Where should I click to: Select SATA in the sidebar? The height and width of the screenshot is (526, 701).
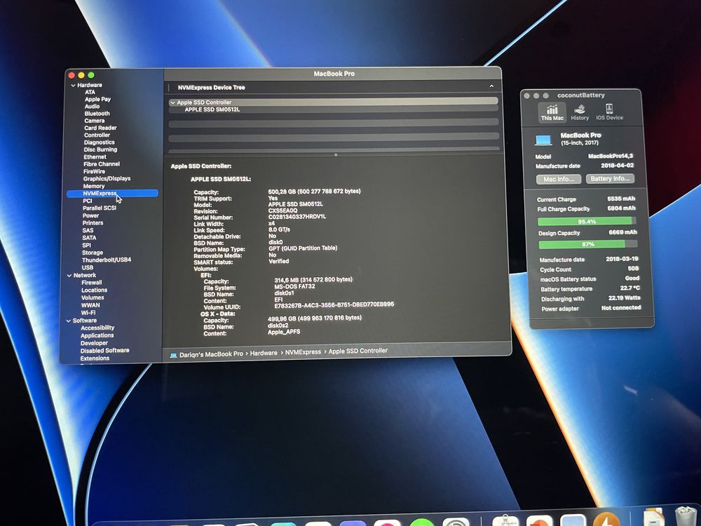89,238
